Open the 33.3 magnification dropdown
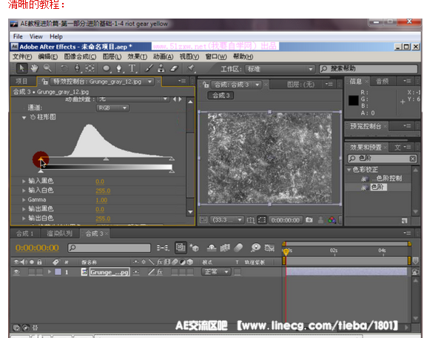Image resolution: width=424 pixels, height=338 pixels. 226,220
